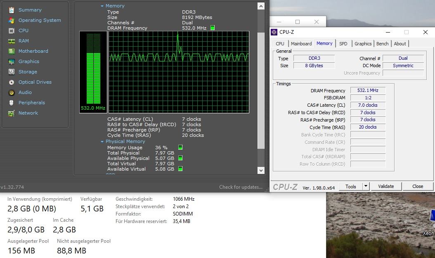Toggle the Available Physical green graph indicator
Viewport: 435px width, 258px height.
point(180,158)
